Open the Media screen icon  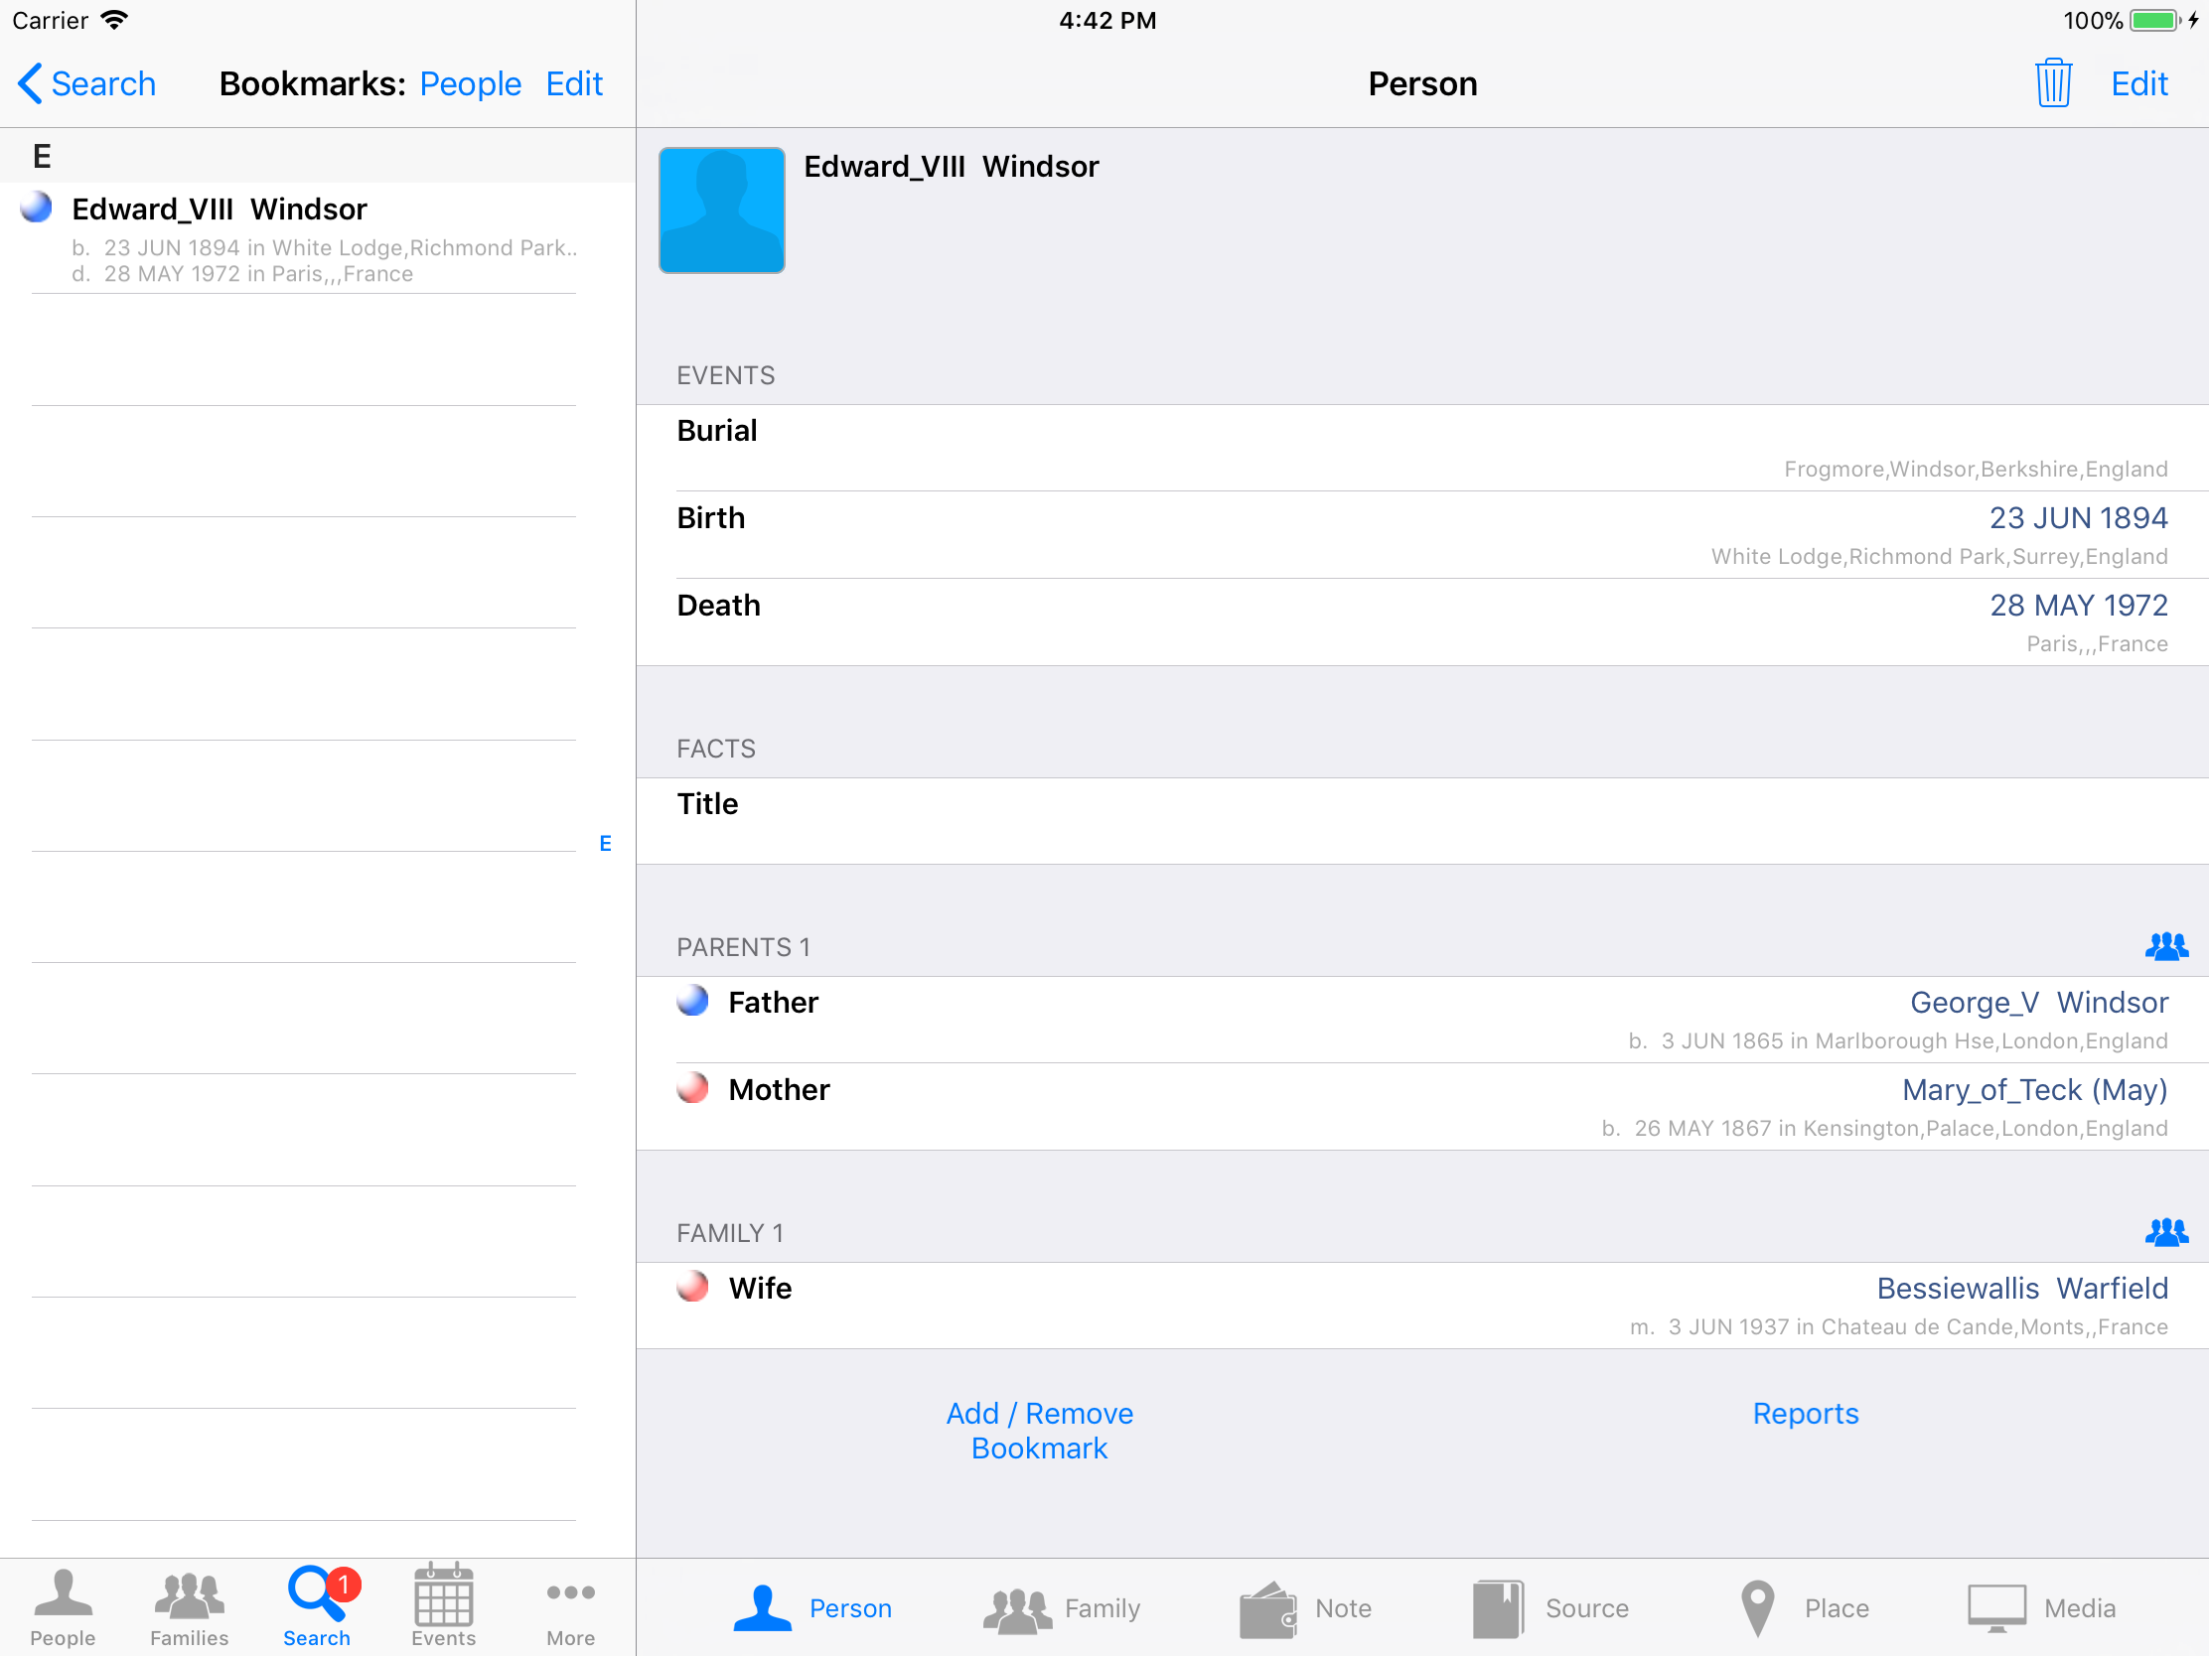pos(1997,1607)
